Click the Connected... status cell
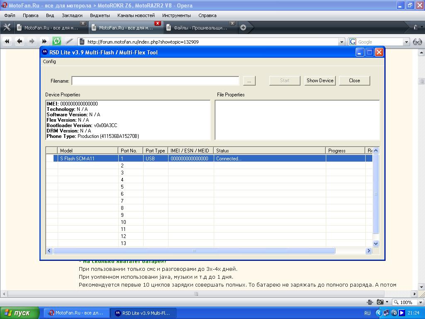Screen dimensions: 425x319 [270, 158]
